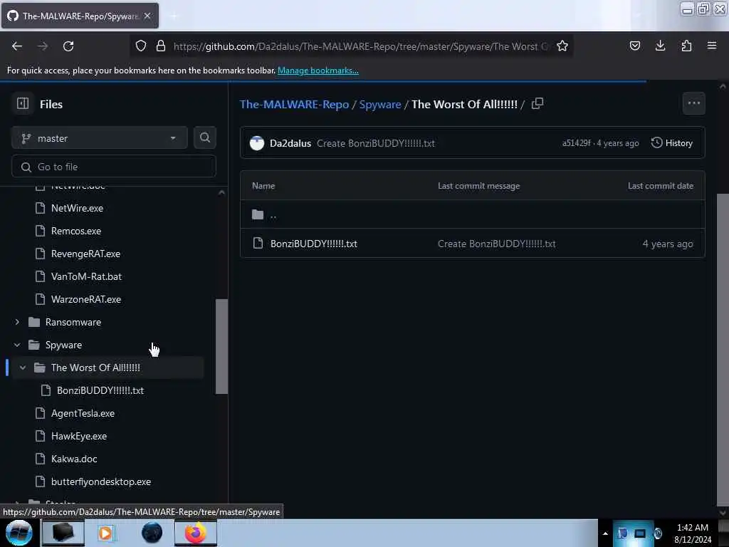Bookmark this page with the star
Viewport: 729px width, 547px height.
(562, 46)
